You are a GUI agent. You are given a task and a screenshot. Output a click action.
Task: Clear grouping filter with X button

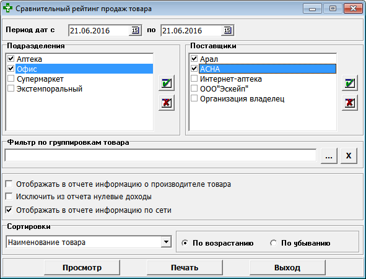point(349,156)
